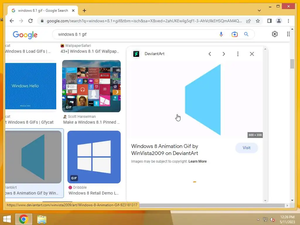Reload the Google search page
Image resolution: width=300 pixels, height=225 pixels.
tap(30, 21)
